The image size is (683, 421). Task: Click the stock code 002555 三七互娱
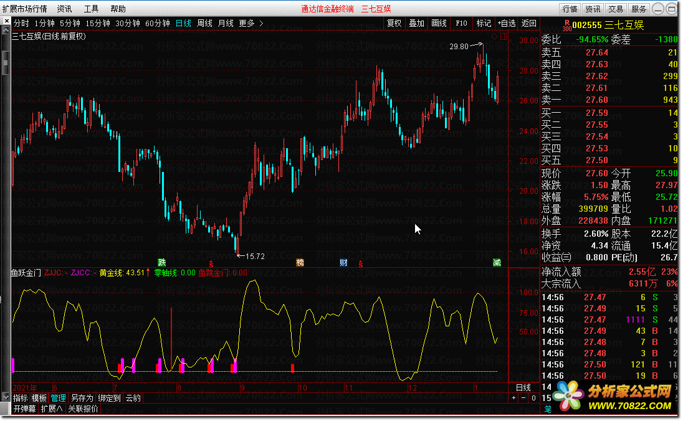click(608, 26)
